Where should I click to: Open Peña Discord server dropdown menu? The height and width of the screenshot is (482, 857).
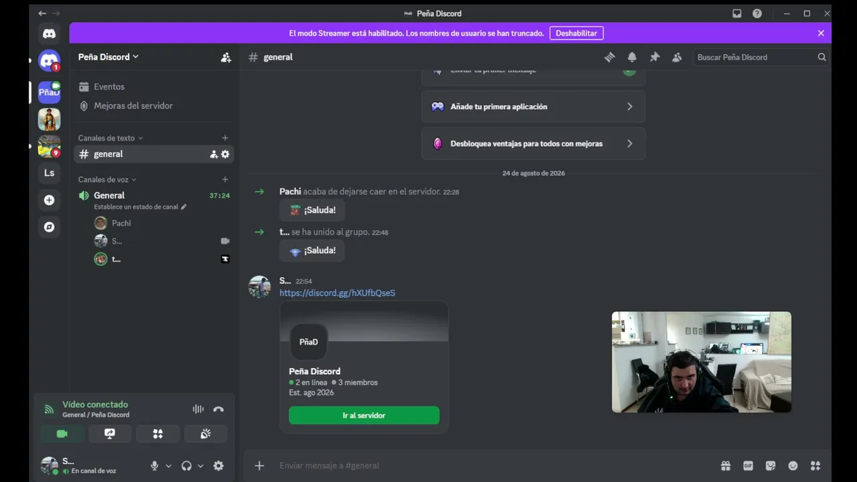point(108,57)
